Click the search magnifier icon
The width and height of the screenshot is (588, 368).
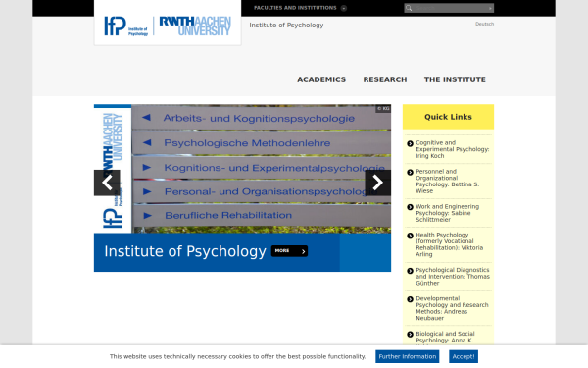point(409,8)
